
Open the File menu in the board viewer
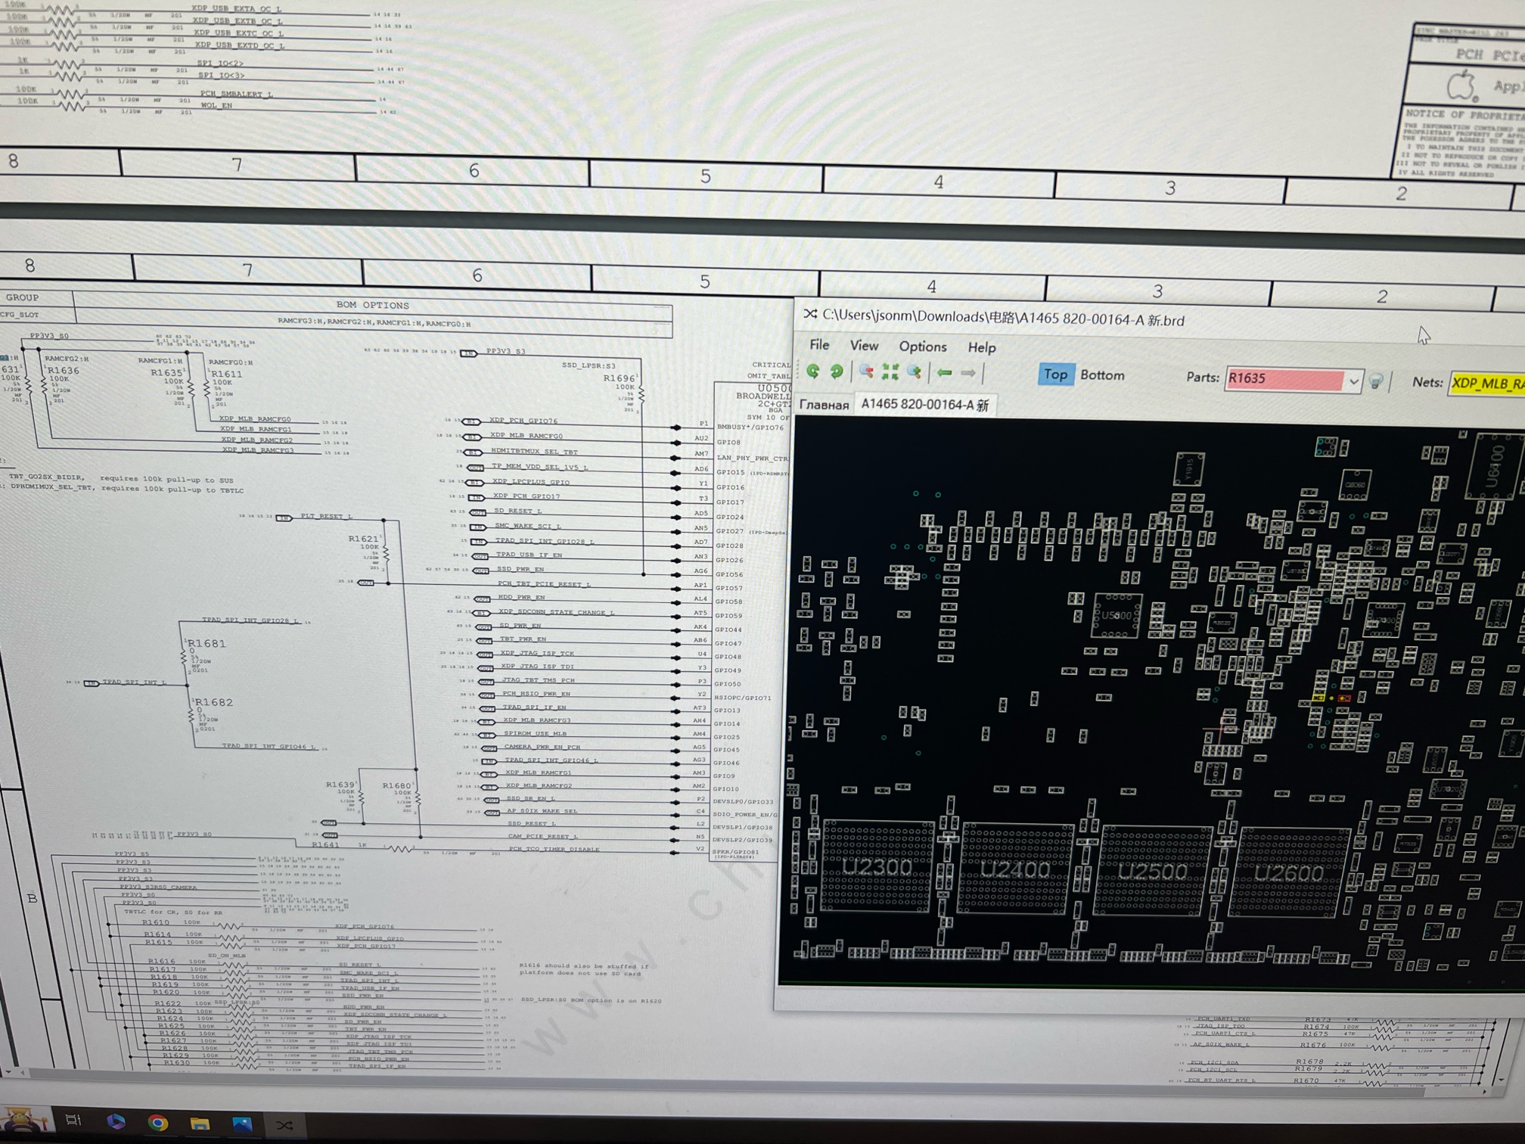point(819,345)
